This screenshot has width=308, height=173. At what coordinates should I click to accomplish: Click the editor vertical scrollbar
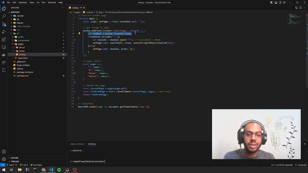tap(307, 51)
